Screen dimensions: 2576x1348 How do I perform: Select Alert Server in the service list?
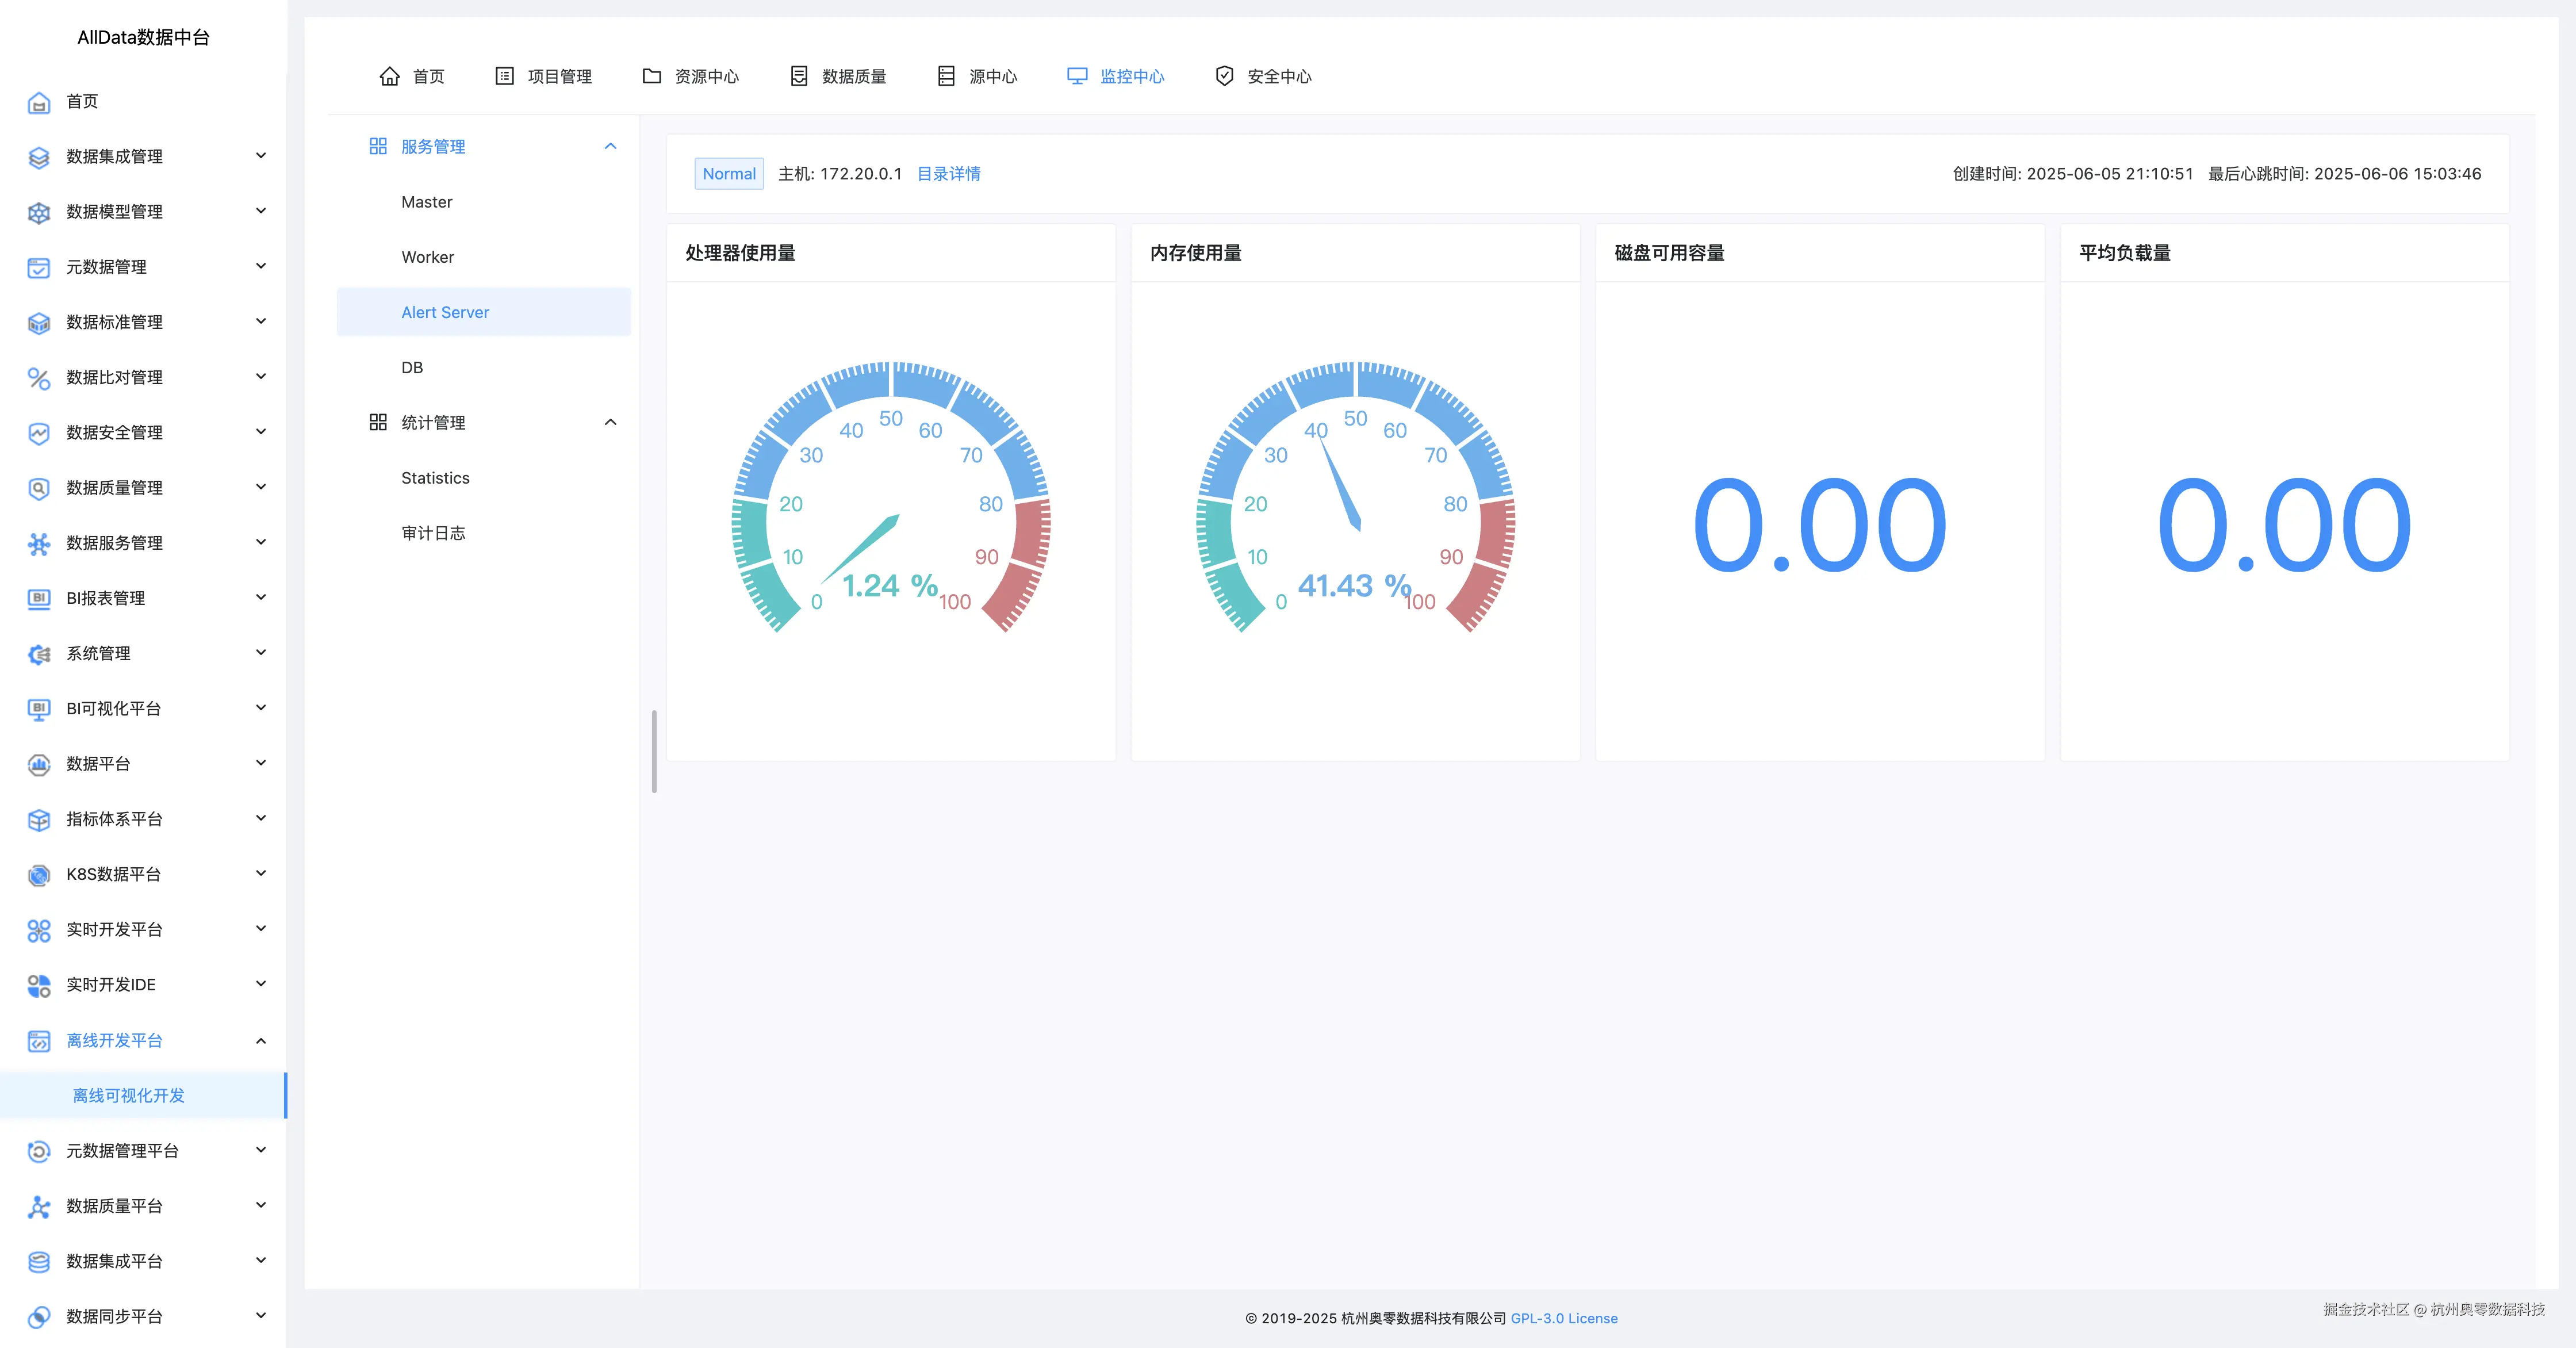pyautogui.click(x=445, y=311)
